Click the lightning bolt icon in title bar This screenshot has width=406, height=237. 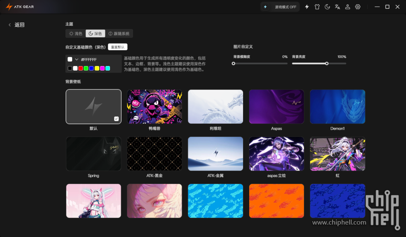(307, 7)
